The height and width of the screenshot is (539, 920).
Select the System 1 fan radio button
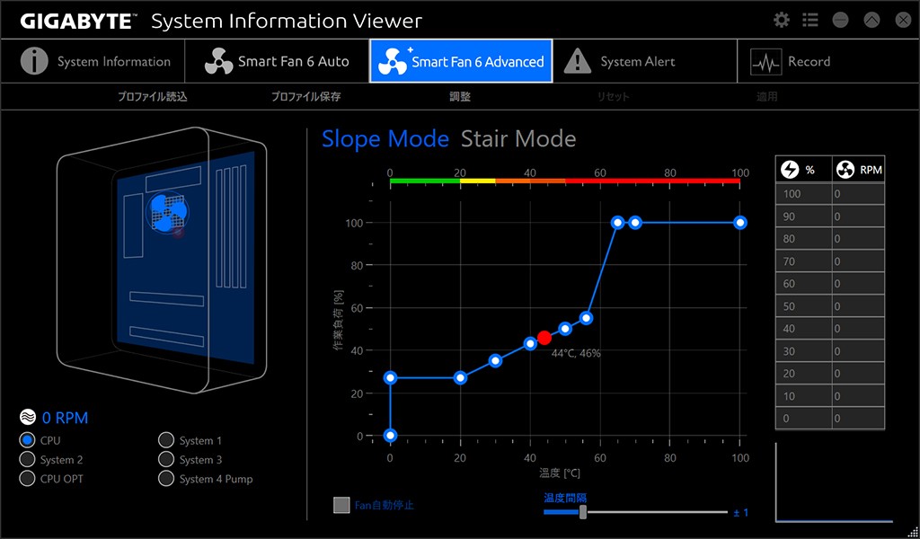pyautogui.click(x=166, y=440)
